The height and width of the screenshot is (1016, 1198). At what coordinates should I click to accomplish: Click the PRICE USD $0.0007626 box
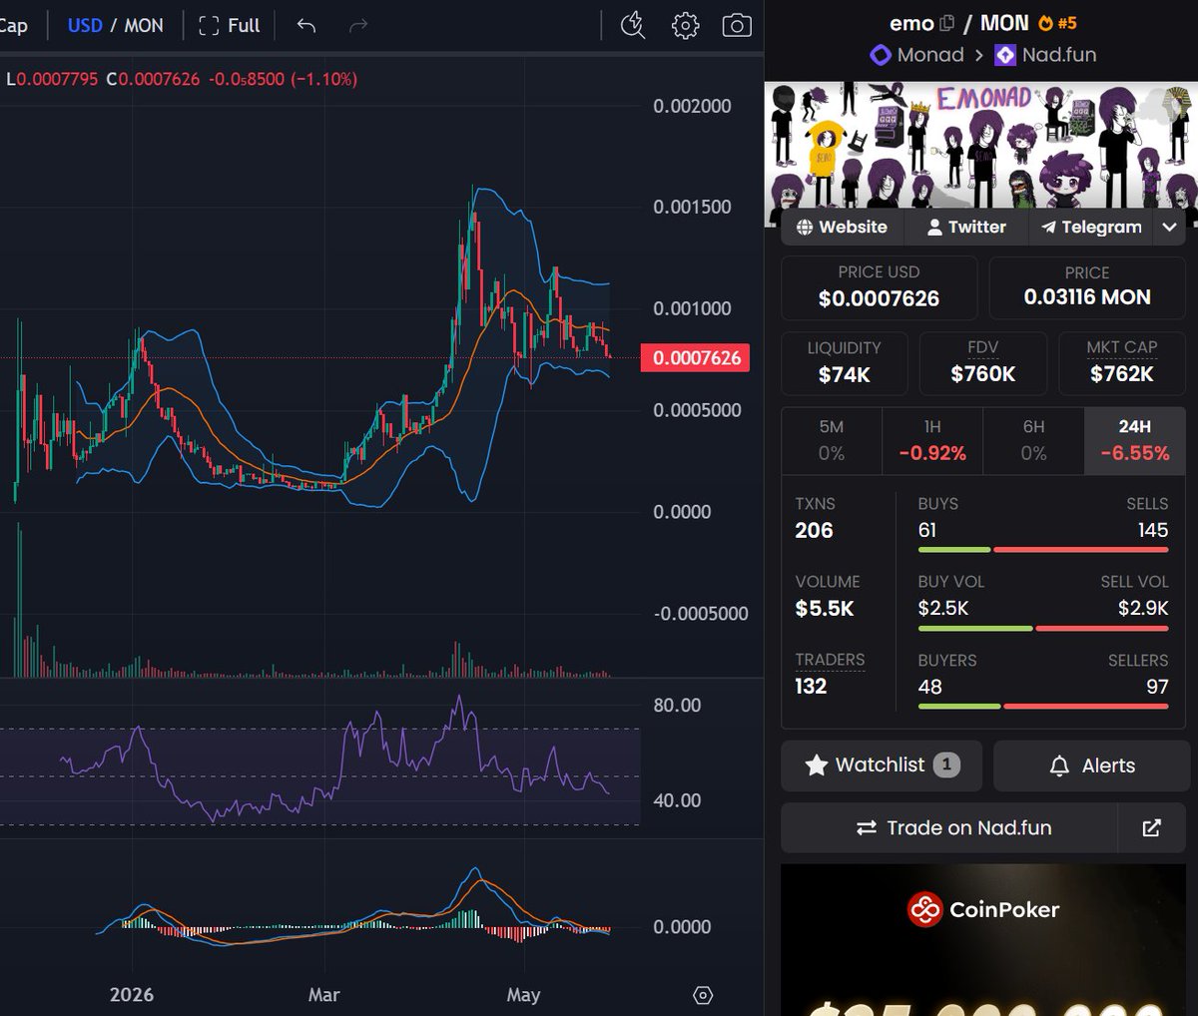tap(879, 287)
